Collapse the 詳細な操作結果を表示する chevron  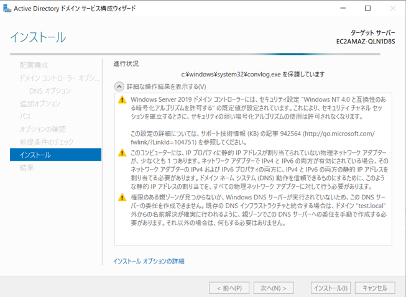(x=119, y=86)
